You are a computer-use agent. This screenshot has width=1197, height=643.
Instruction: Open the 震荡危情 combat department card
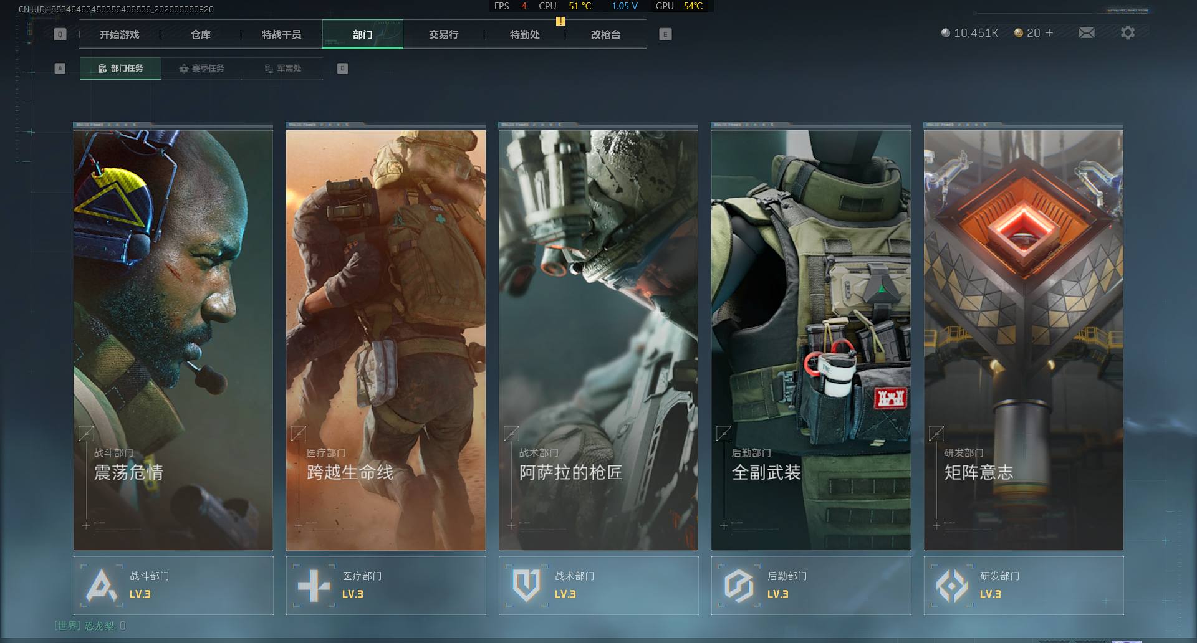[173, 340]
